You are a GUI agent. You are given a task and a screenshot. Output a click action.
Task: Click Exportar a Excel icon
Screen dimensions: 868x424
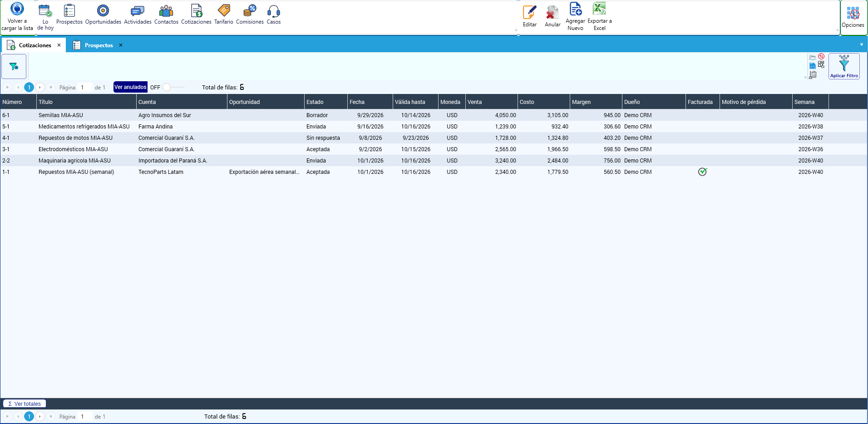600,9
